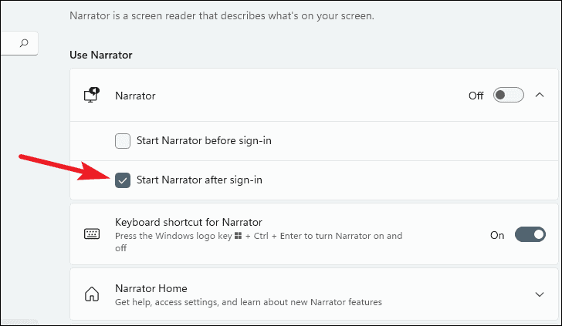Click the Narrator Home house icon
Image resolution: width=562 pixels, height=326 pixels.
tap(92, 294)
